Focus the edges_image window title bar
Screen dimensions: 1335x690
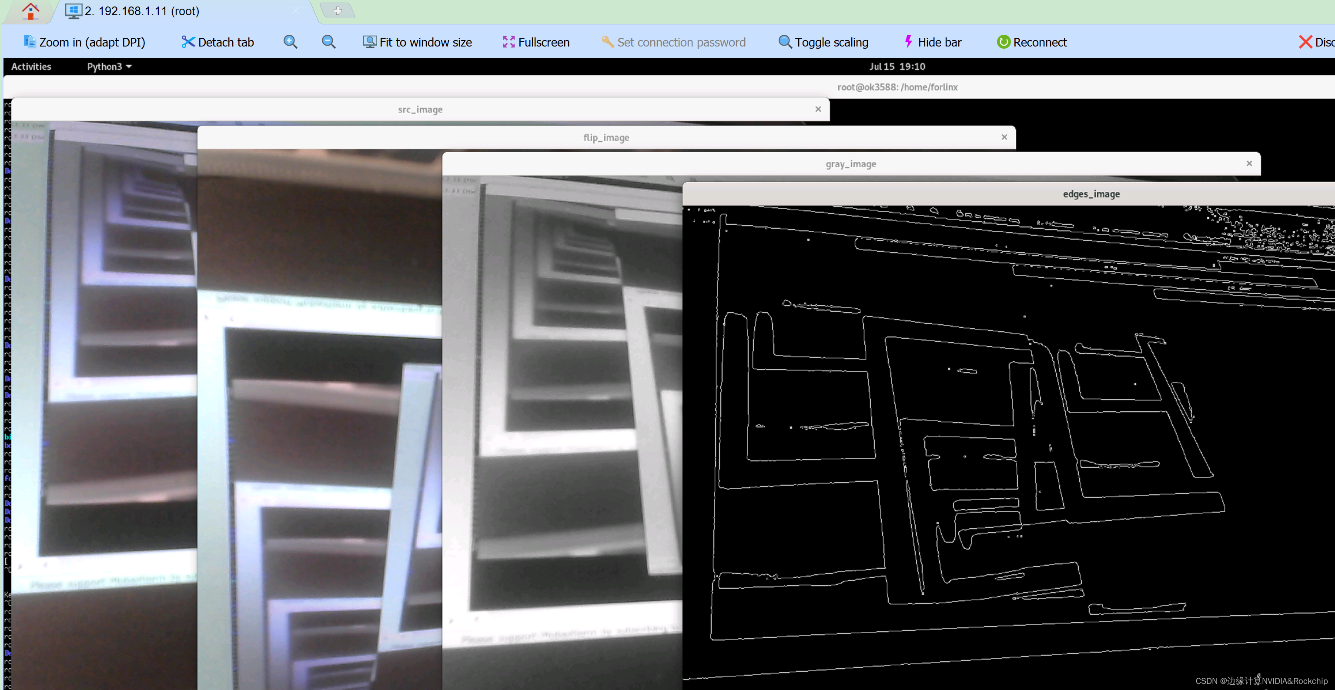point(1091,194)
